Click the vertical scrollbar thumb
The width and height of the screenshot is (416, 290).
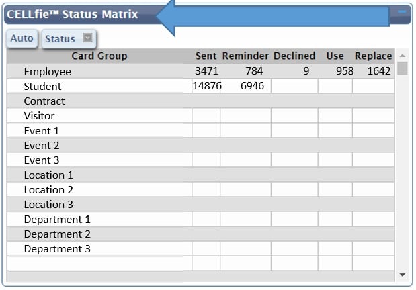(403, 68)
